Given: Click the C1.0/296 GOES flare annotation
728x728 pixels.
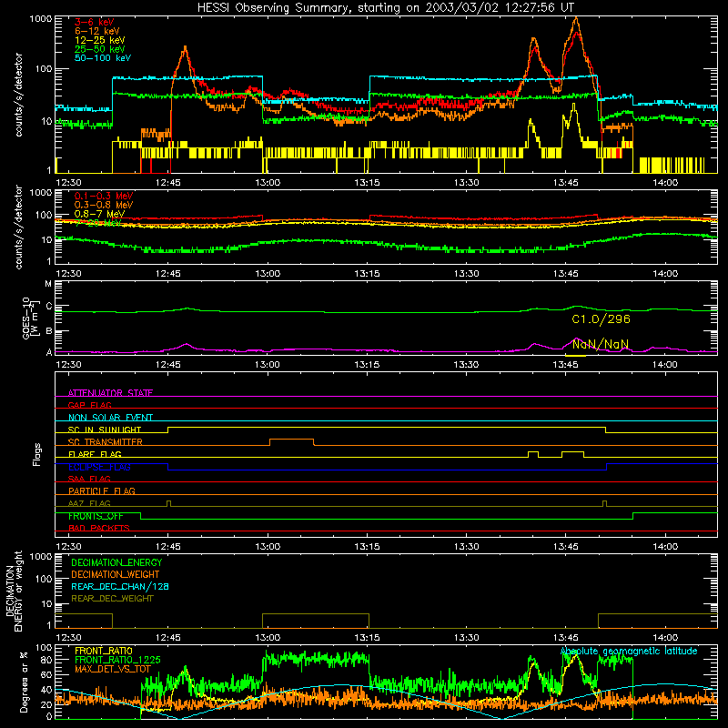Looking at the screenshot, I should (x=601, y=319).
